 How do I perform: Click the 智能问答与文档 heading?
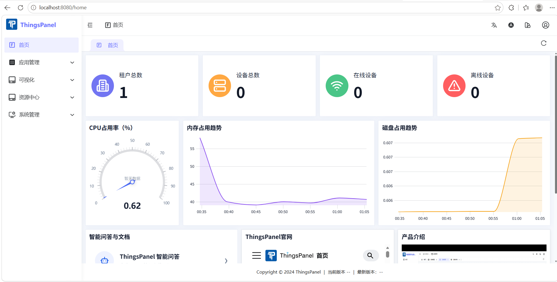pos(110,237)
